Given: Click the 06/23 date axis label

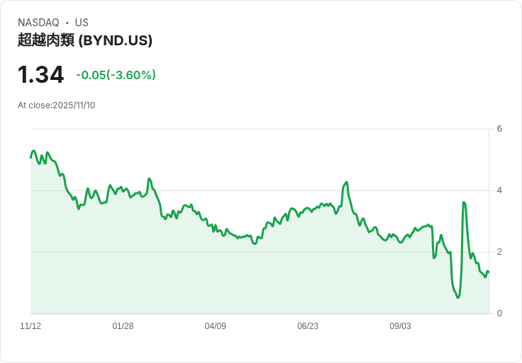Looking at the screenshot, I should coord(308,326).
